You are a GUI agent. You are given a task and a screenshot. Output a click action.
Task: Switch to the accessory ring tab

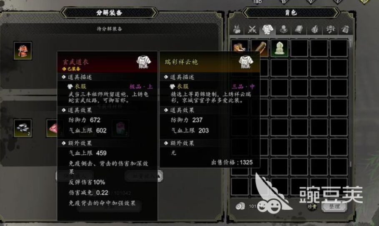pyautogui.click(x=283, y=30)
